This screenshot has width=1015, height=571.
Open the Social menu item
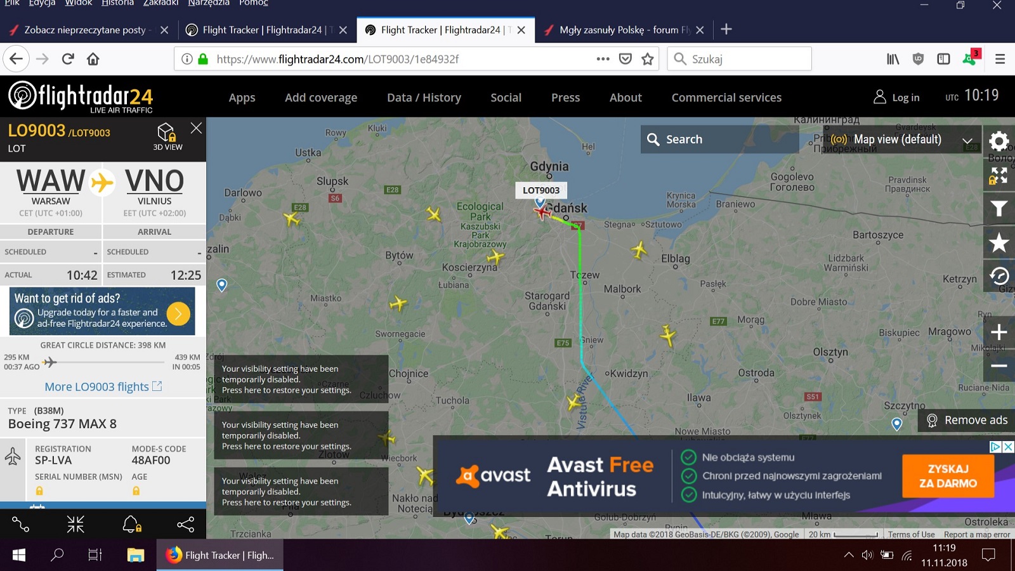click(506, 98)
